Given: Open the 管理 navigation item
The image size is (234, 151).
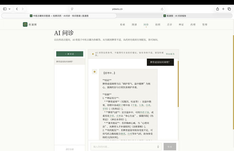Looking at the screenshot, I should 205,25.
